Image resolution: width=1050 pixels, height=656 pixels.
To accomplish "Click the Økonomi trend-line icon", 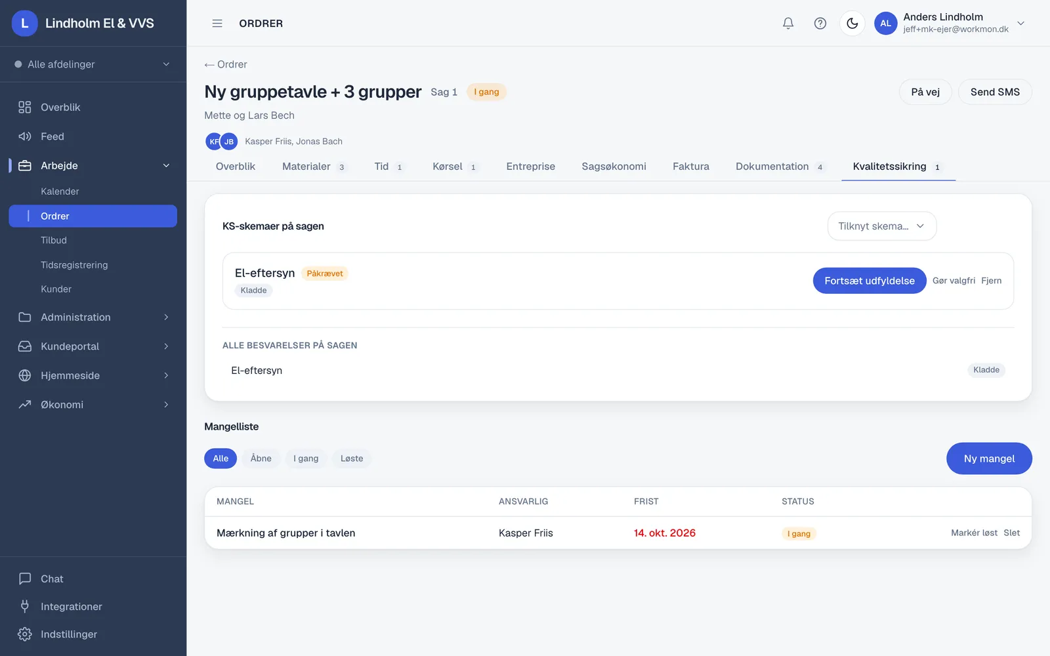I will (x=25, y=405).
